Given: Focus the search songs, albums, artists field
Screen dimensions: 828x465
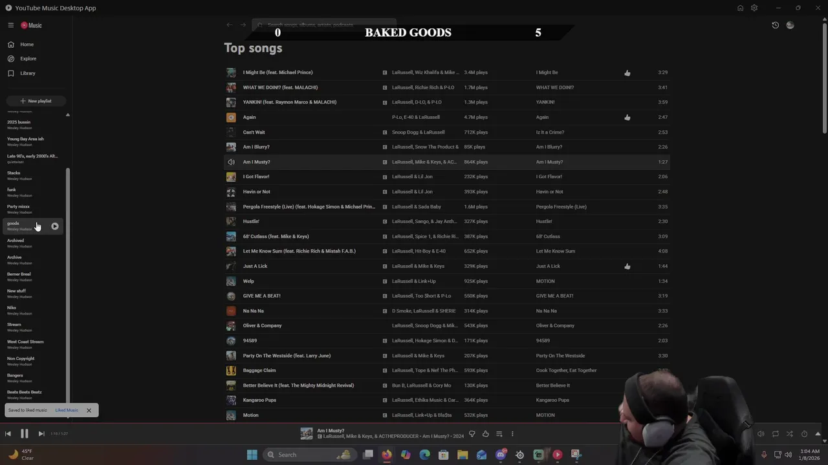Looking at the screenshot, I should pos(323,25).
